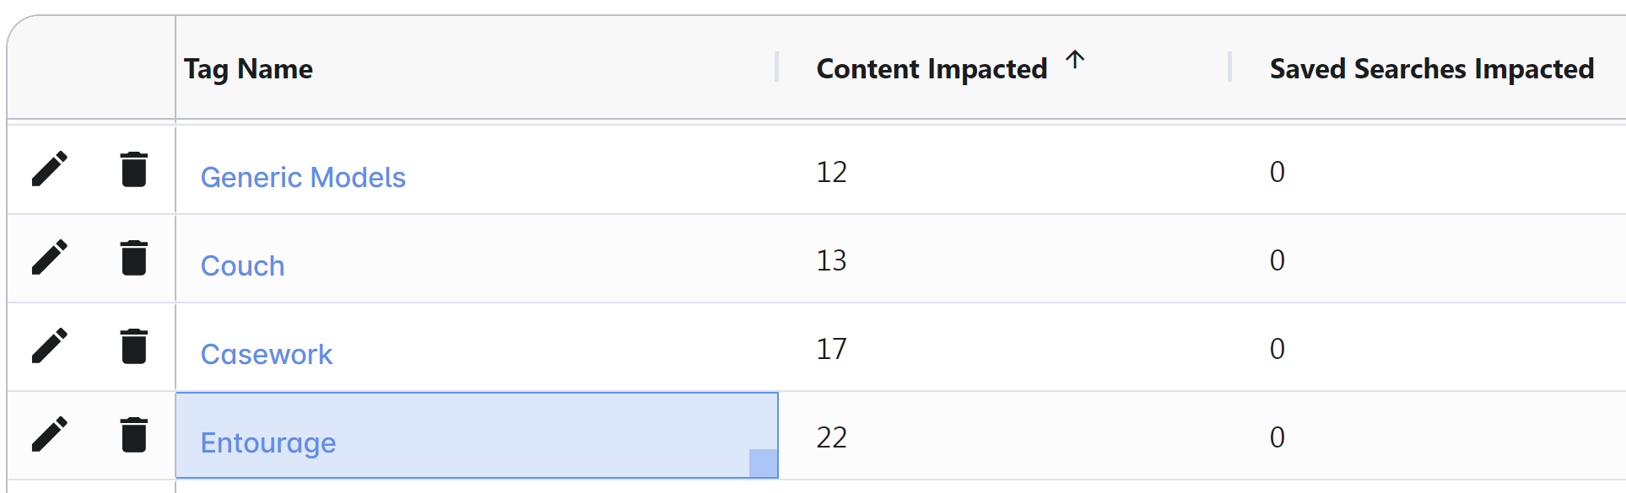Open the Generic Models tag link
The image size is (1626, 493).
click(x=303, y=177)
